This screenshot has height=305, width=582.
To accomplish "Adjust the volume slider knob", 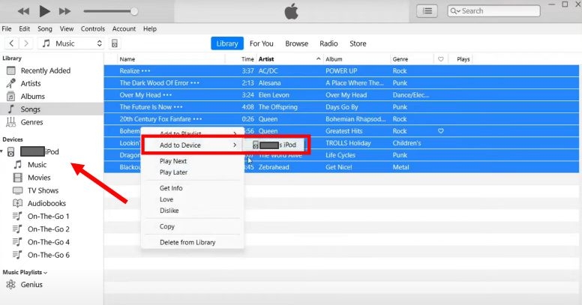I will click(x=134, y=11).
